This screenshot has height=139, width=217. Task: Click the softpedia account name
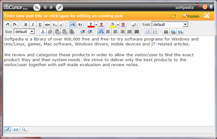184,8
